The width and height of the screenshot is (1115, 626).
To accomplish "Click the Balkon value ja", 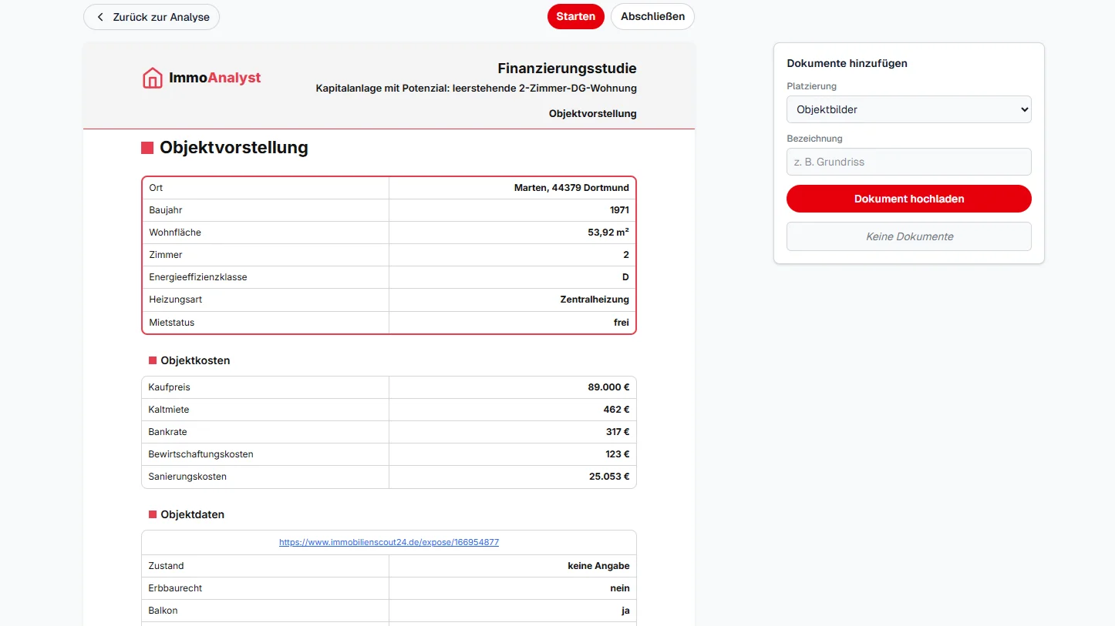I will [x=625, y=611].
